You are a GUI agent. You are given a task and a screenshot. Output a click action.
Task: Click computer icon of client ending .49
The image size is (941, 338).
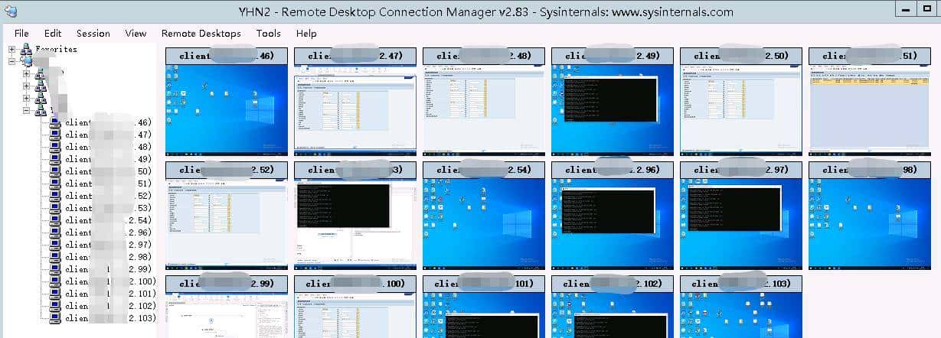(55, 159)
